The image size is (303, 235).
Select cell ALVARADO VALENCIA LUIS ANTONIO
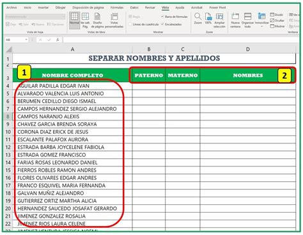coord(72,93)
